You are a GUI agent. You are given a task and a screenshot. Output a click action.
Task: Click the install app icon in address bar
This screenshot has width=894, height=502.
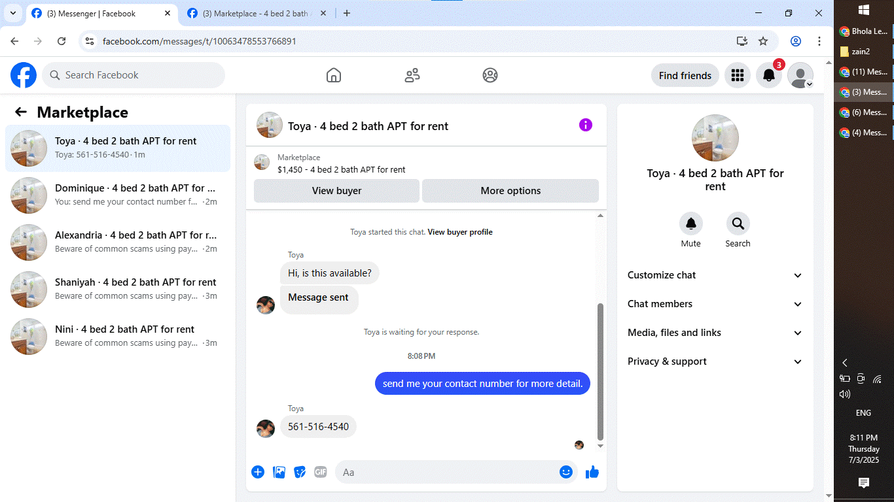point(742,41)
